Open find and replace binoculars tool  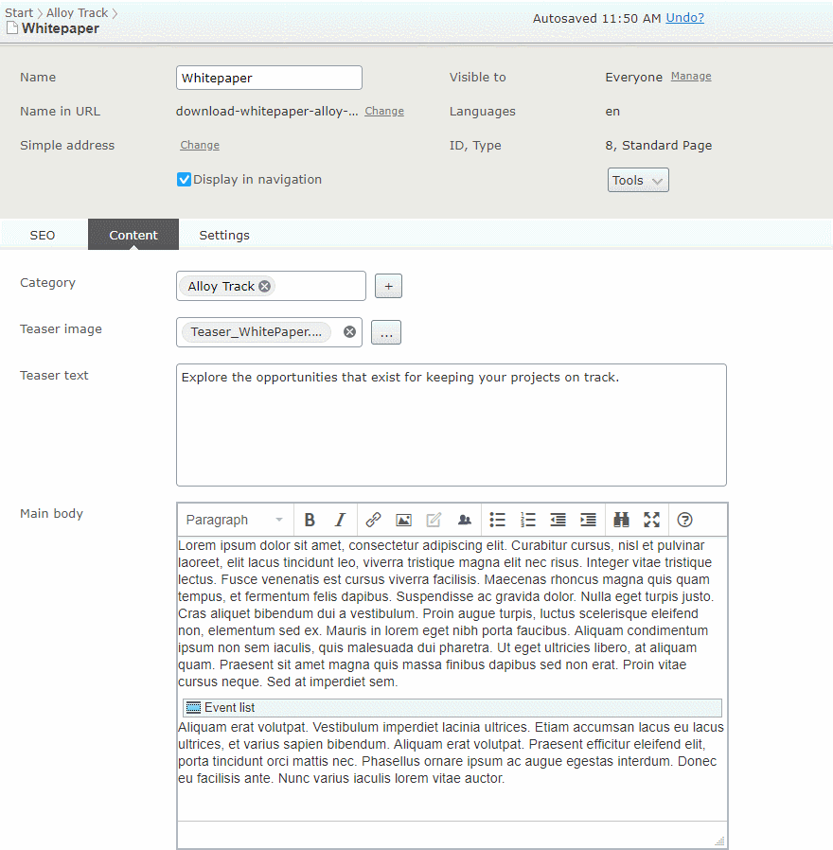[621, 520]
